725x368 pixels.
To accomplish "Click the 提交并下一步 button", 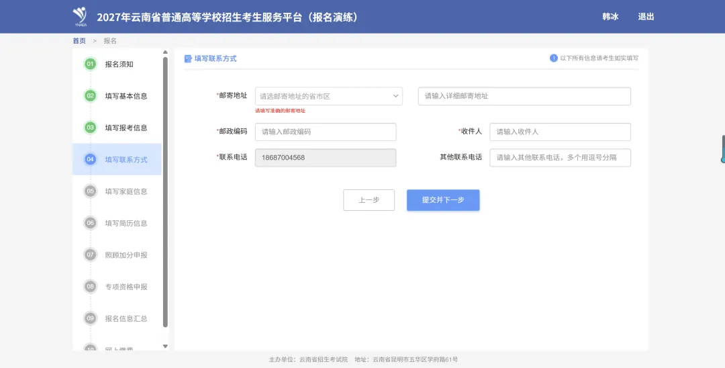I will [443, 200].
